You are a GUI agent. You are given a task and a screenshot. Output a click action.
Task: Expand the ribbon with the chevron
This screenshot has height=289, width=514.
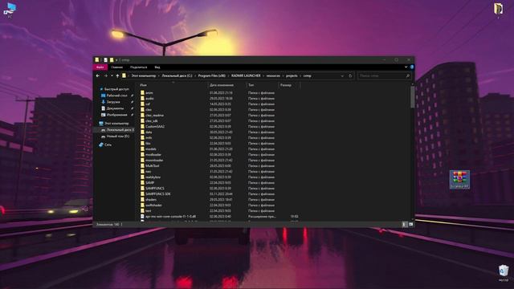406,67
